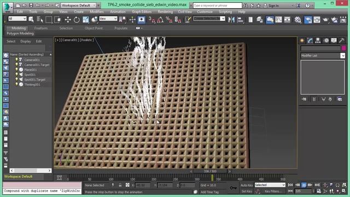
Task: Open the Mirror tool
Action: tap(231, 20)
